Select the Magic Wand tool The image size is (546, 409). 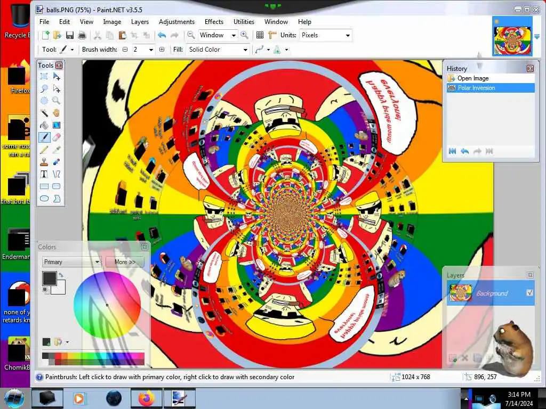pyautogui.click(x=44, y=113)
